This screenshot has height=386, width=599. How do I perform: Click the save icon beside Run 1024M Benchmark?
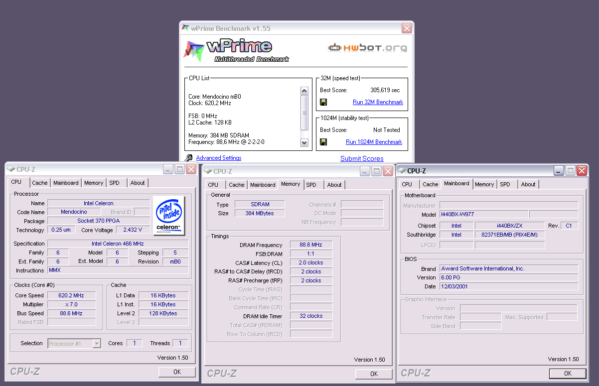323,142
